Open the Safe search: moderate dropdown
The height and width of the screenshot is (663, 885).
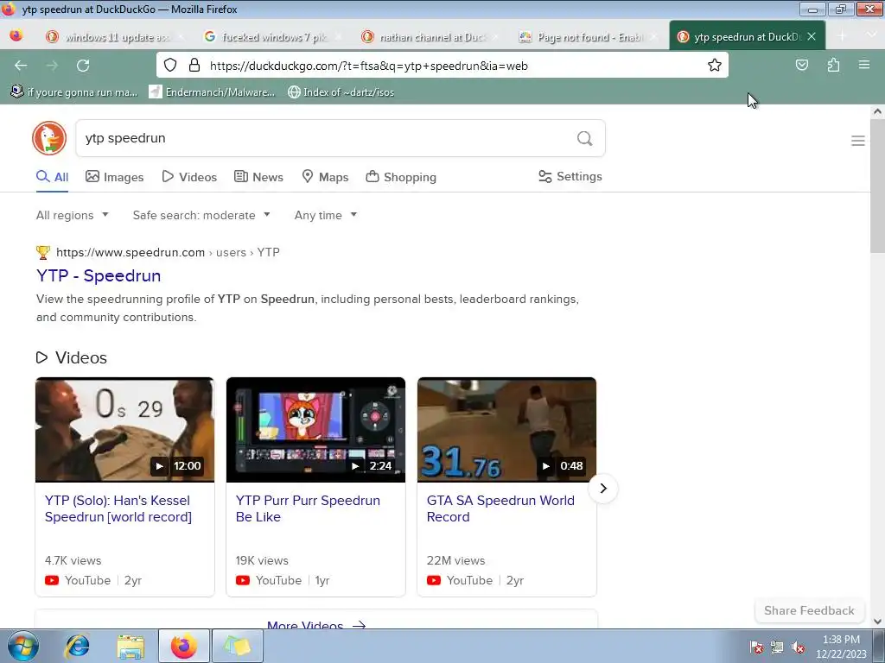pyautogui.click(x=201, y=215)
